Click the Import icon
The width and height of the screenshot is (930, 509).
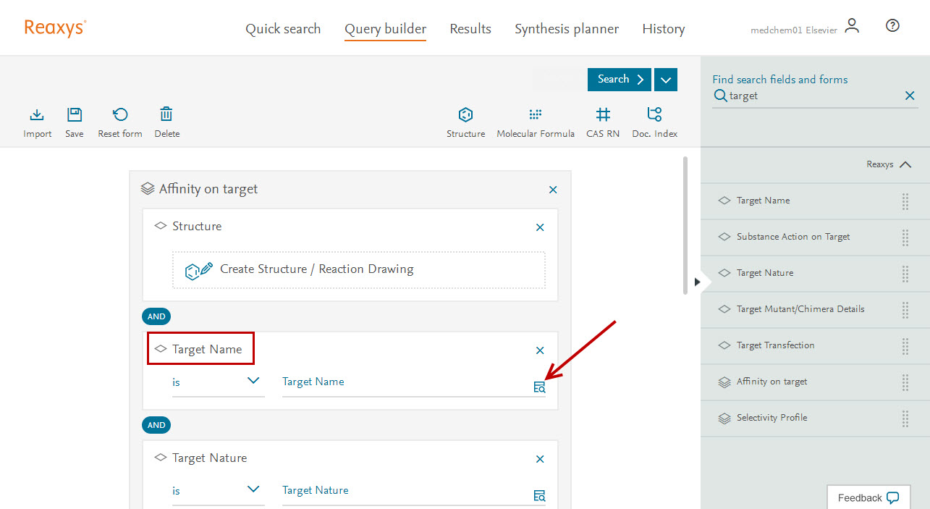coord(37,115)
